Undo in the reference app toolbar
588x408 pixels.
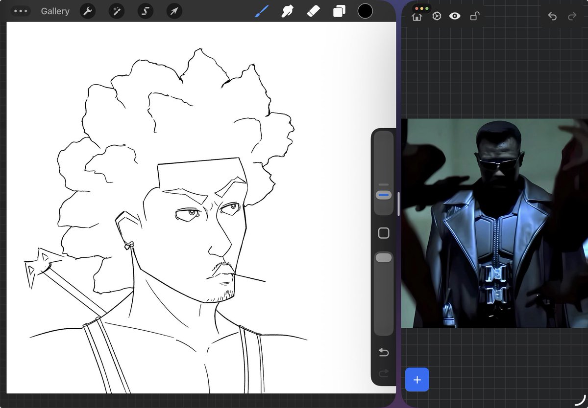pos(552,16)
